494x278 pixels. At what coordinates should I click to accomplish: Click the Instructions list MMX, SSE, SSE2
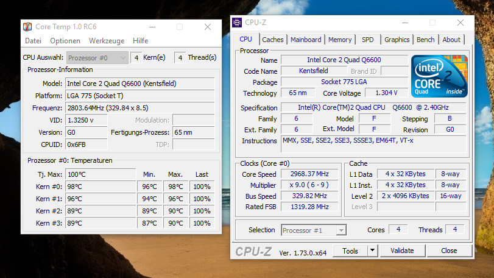[x=373, y=144]
